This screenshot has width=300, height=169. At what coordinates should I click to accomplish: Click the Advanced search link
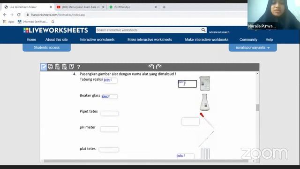(219, 32)
